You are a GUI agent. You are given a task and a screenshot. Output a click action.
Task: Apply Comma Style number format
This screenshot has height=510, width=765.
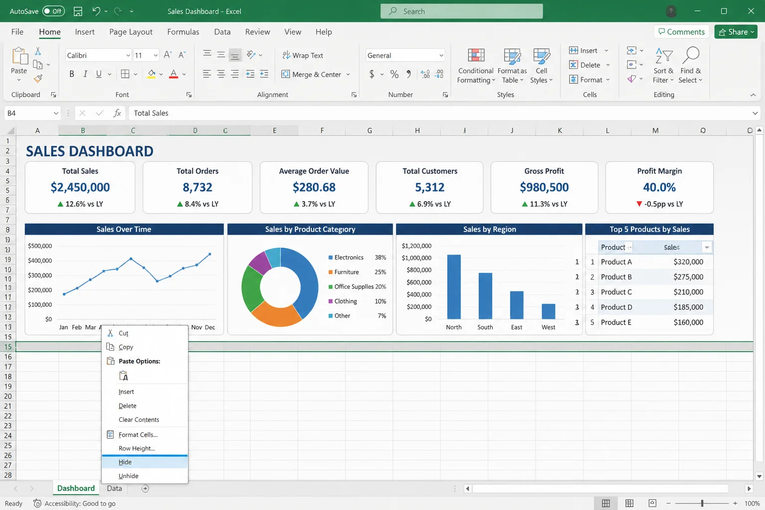408,74
